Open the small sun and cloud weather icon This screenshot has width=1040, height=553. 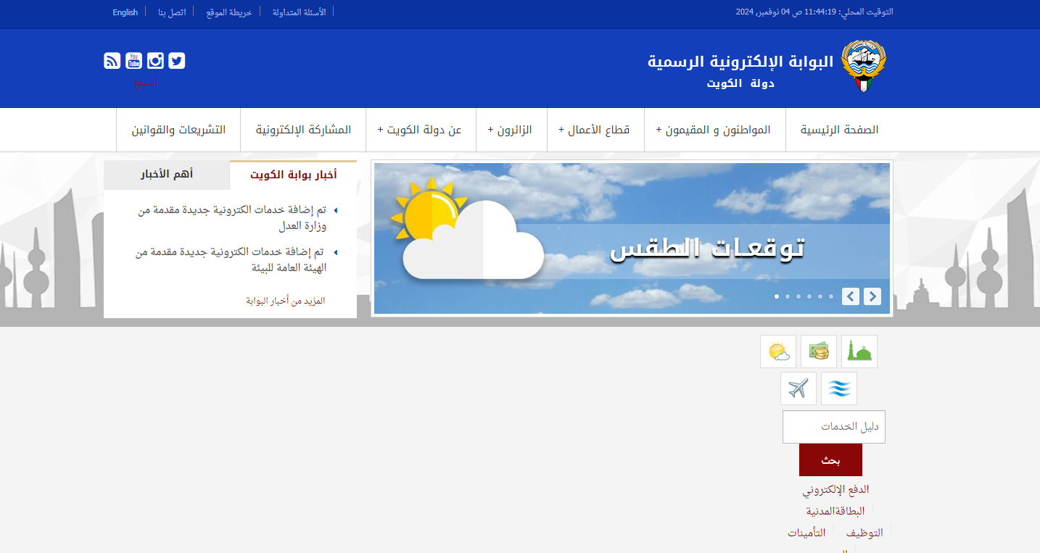(778, 352)
